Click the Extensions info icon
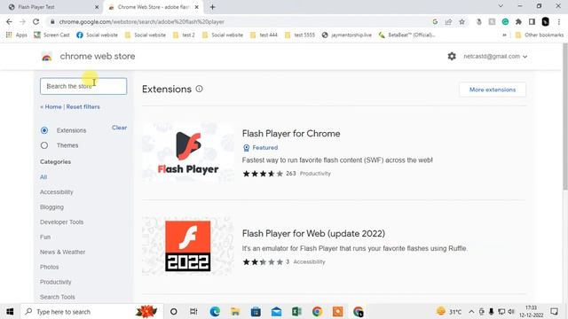Screen dimensions: 568x319 tap(199, 89)
